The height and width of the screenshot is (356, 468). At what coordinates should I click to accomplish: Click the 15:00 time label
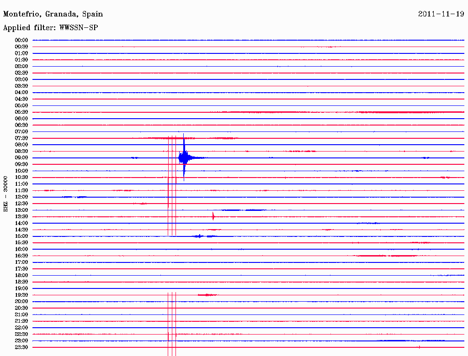(21, 236)
